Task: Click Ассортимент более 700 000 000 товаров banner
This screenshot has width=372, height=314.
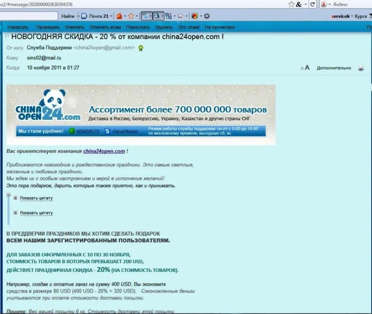Action: point(178,109)
